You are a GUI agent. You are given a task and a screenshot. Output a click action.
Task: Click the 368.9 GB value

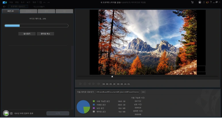click(x=121, y=105)
